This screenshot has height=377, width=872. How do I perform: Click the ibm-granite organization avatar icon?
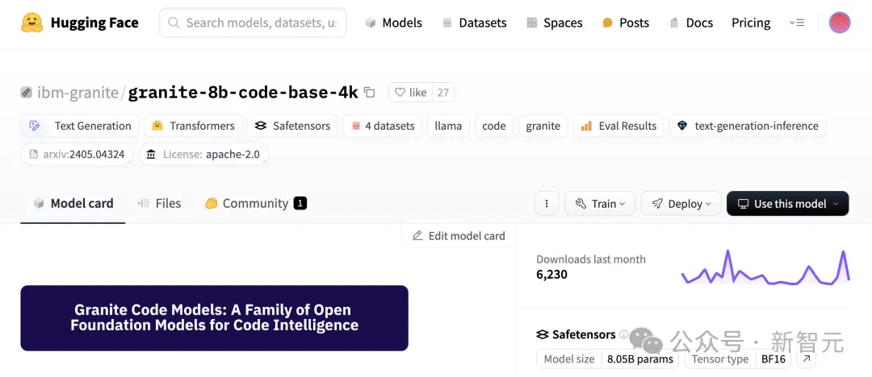[x=27, y=93]
